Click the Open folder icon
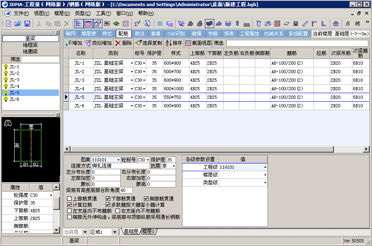 point(18,24)
